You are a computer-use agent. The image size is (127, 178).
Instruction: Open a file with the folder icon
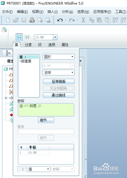click(x=16, y=20)
